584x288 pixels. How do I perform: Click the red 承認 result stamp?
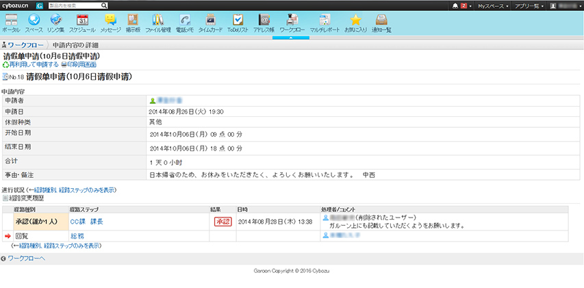pyautogui.click(x=223, y=222)
